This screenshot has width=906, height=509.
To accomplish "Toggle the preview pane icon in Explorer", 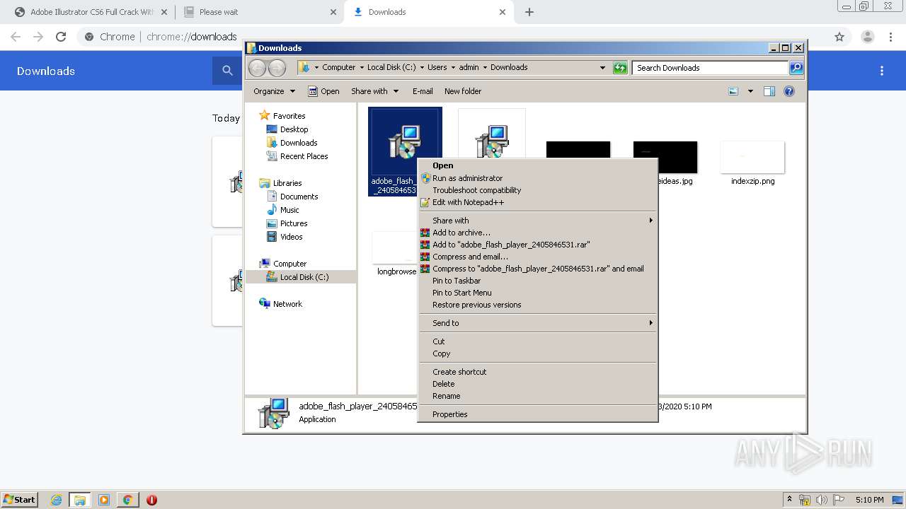I will pos(769,91).
